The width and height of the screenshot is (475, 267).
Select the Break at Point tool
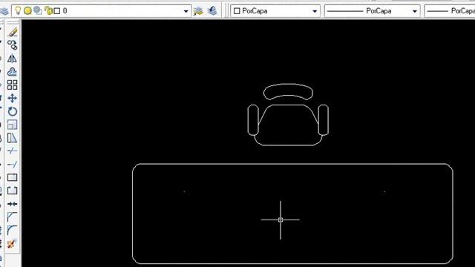click(x=12, y=177)
